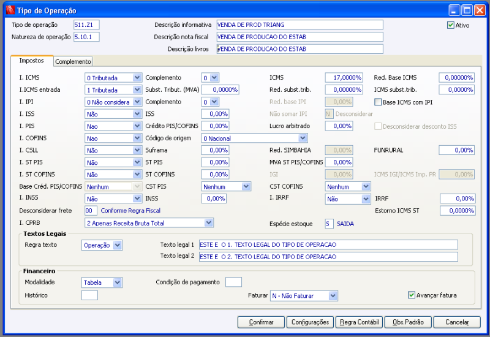Click the Condição de pagamento field
Viewport: 490px width, 337px height.
click(x=233, y=282)
